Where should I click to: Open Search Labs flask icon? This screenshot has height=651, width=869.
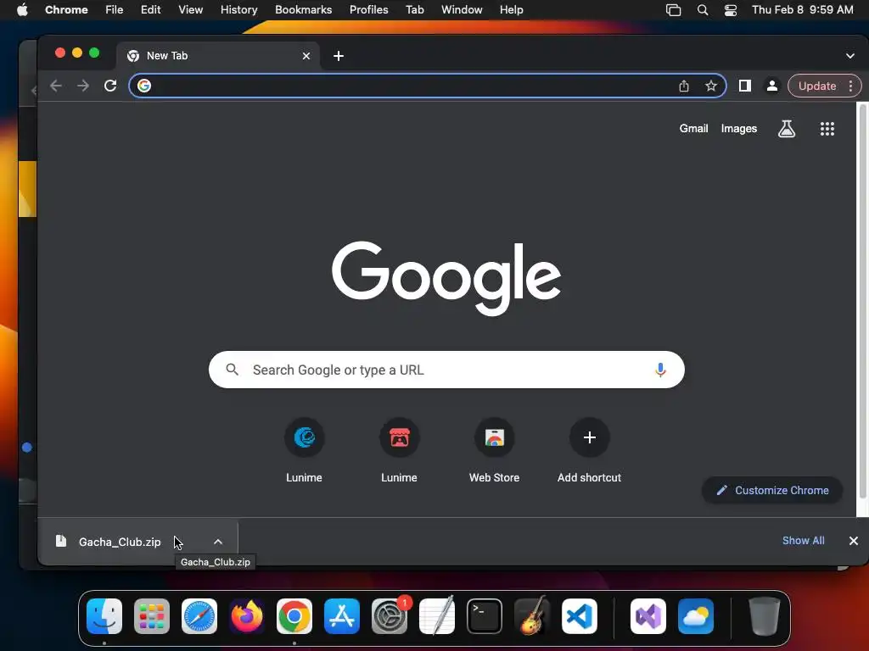787,129
